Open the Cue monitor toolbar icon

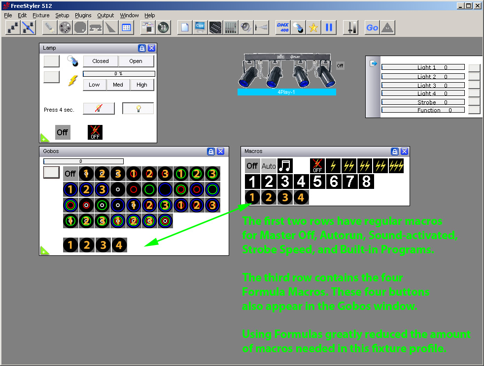(200, 28)
